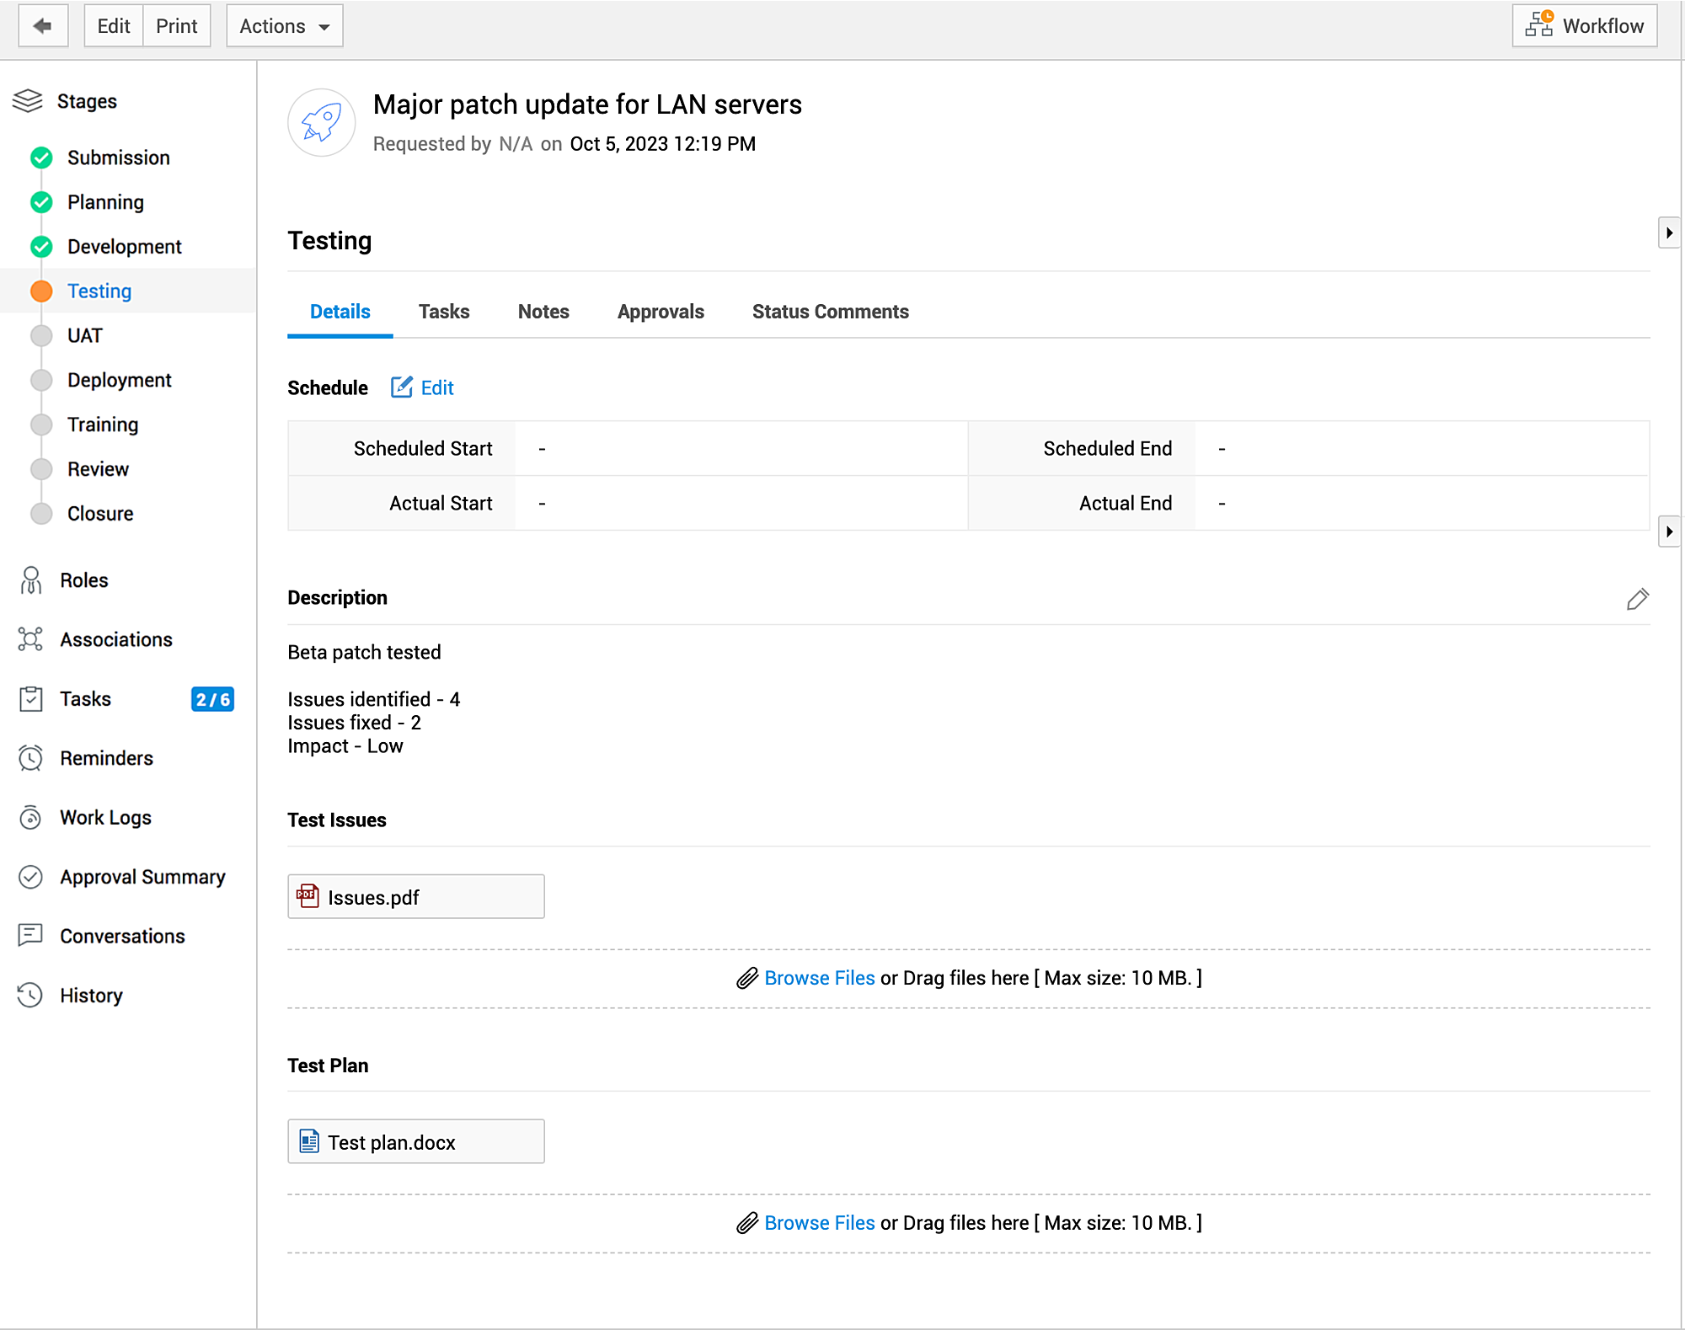1685x1330 pixels.
Task: Open the Roles section icon
Action: click(31, 580)
